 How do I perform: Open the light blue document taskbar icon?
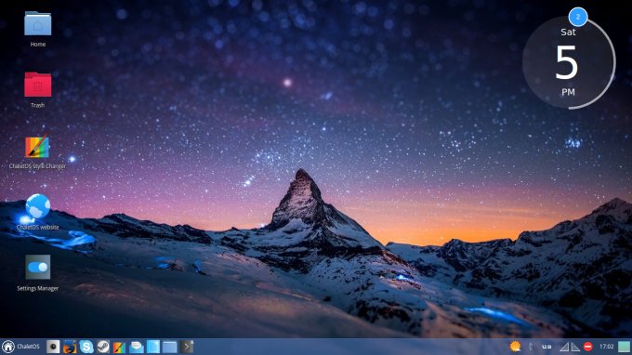click(153, 347)
